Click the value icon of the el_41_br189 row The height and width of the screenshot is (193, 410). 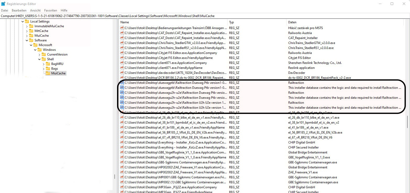pyautogui.click(x=122, y=128)
